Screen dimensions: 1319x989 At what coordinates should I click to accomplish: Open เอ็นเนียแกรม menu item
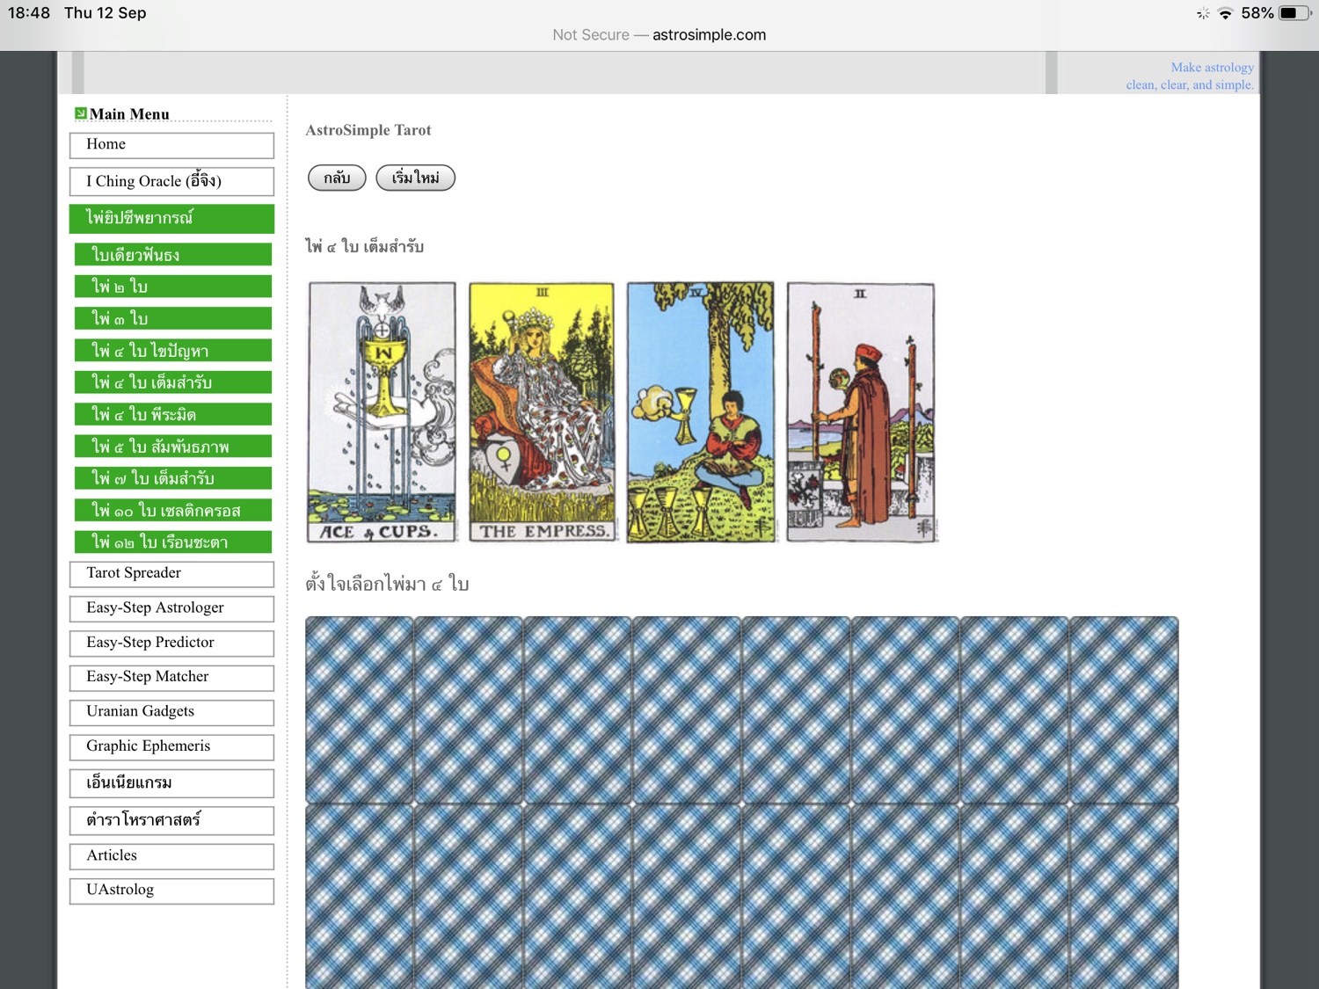click(171, 783)
